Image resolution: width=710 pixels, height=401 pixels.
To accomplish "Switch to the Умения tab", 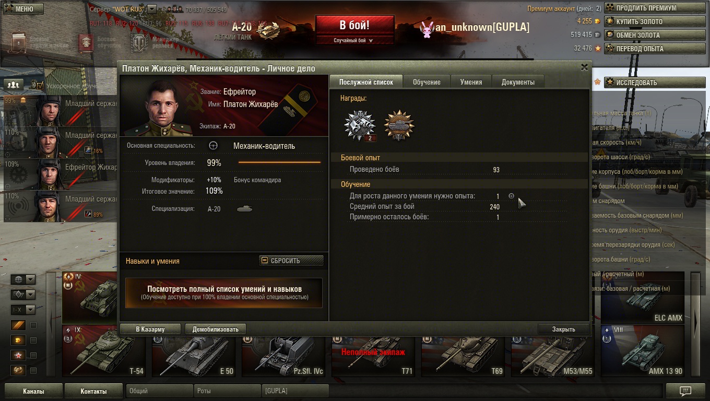I will click(x=471, y=82).
